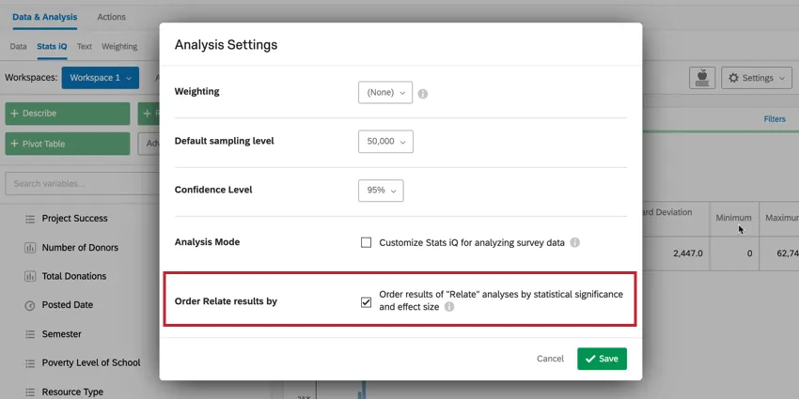Select the Poverty Level of School variable
The width and height of the screenshot is (799, 399).
(x=90, y=363)
